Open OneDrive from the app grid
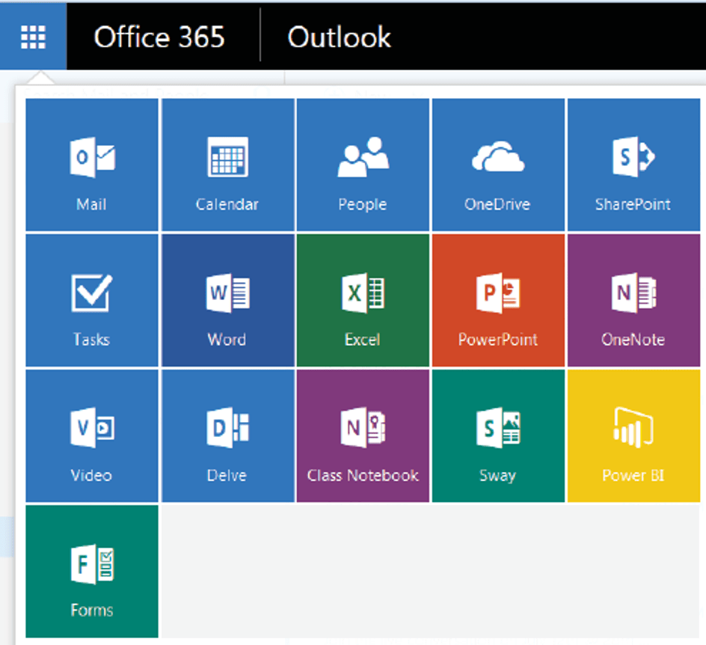The image size is (706, 645). 498,165
